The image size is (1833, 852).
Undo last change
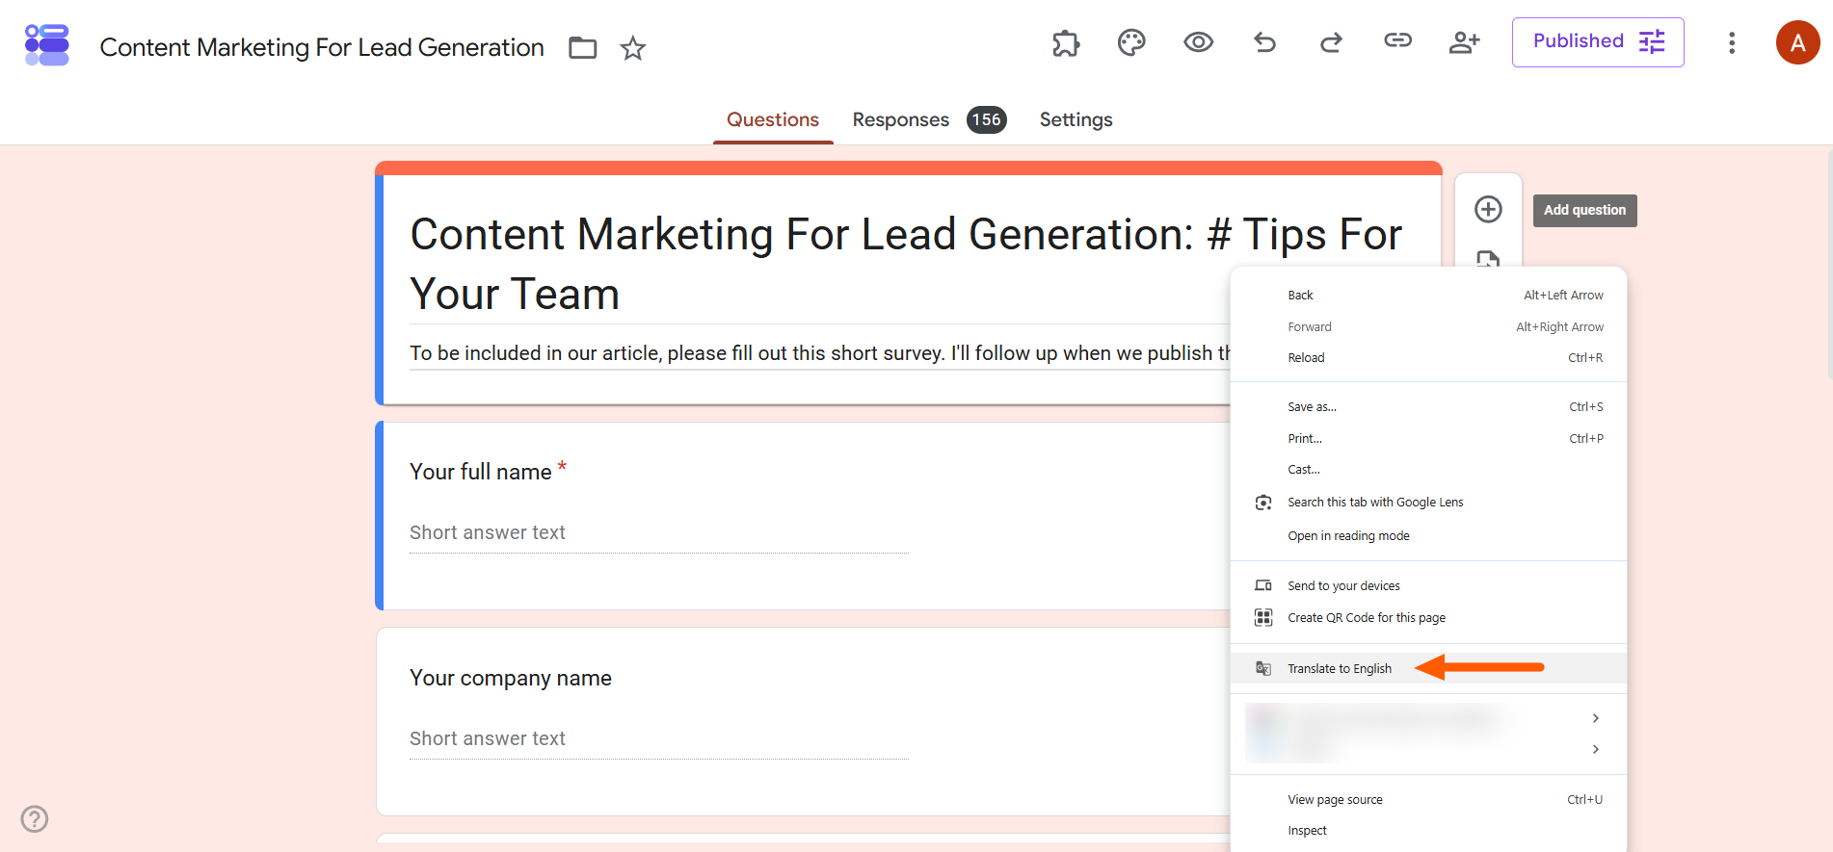1264,42
